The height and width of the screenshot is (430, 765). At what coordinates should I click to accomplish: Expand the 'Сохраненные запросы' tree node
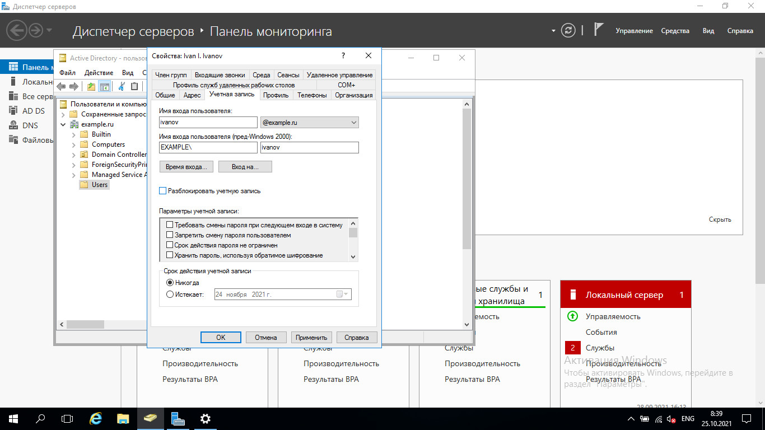63,114
